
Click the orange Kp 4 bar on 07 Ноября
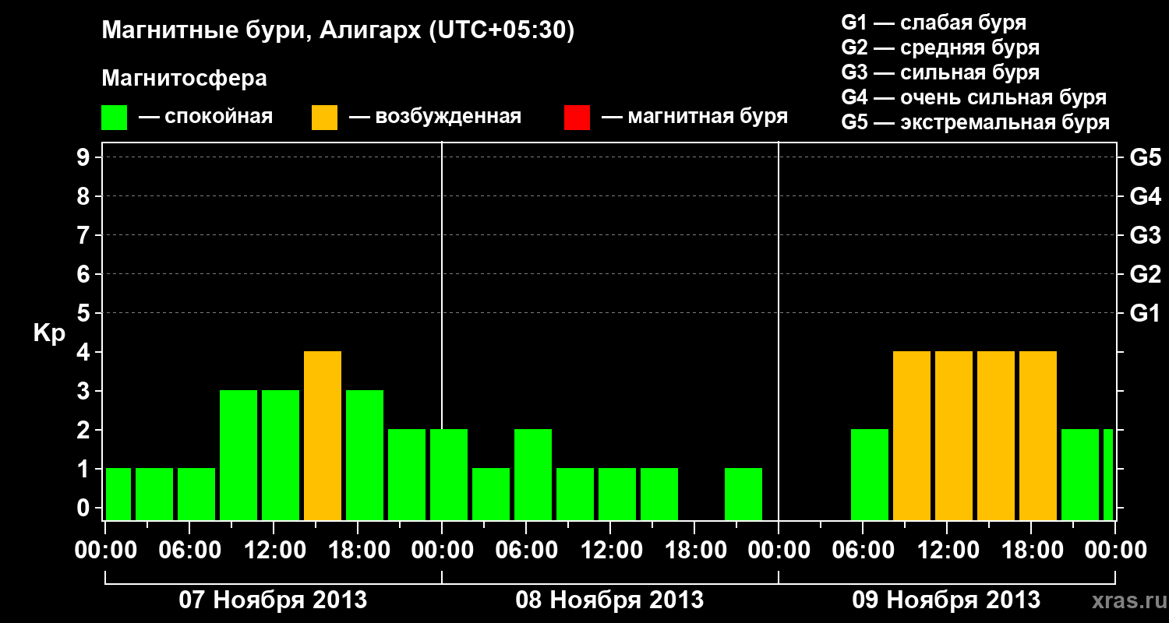click(323, 435)
